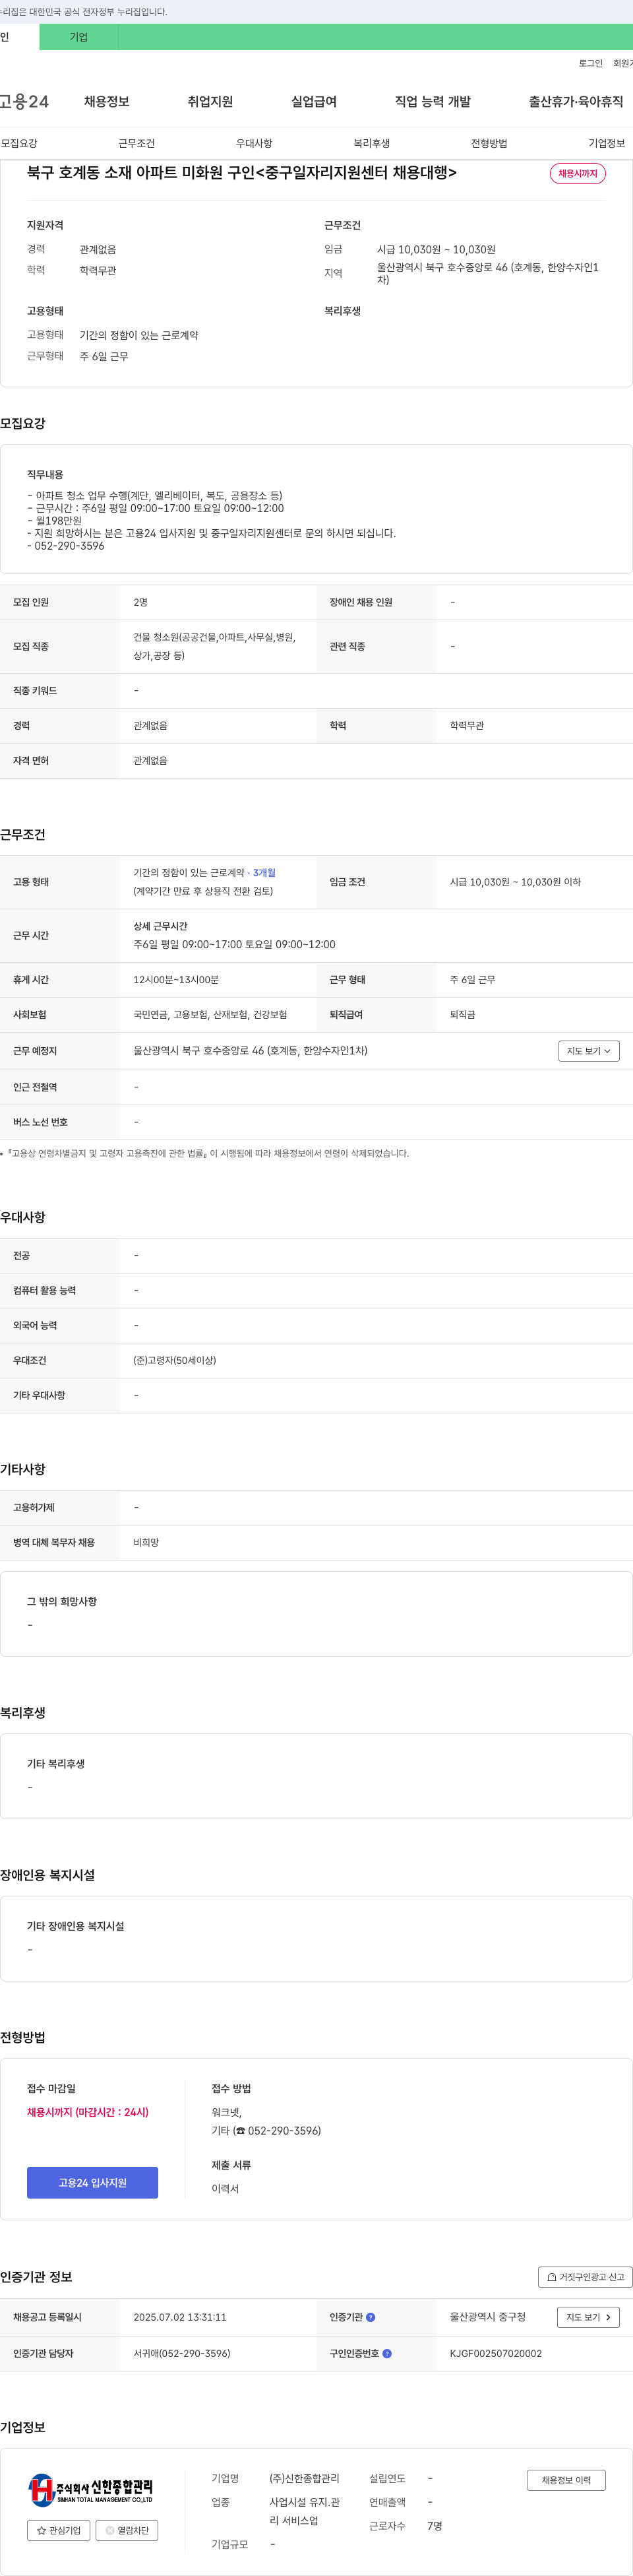Viewport: 633px width, 2576px height.
Task: Click the (준)고령자(50세이상) preference text
Action: tap(175, 1360)
